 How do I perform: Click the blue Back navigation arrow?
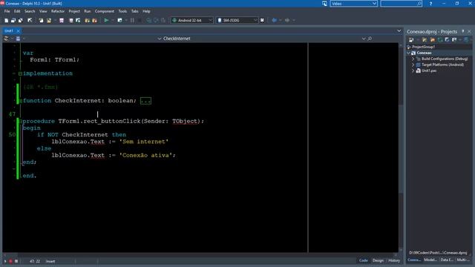pos(274,20)
